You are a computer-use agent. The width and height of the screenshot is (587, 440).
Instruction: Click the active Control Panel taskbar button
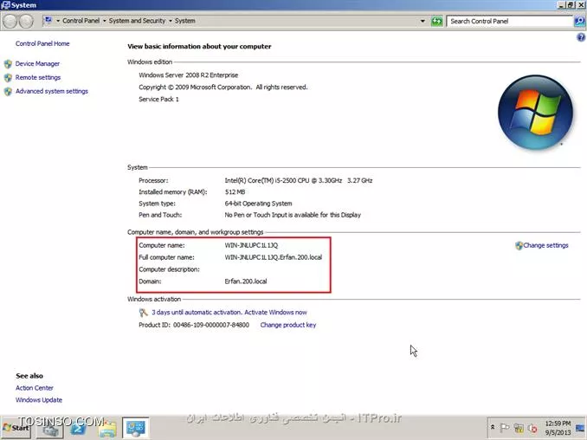[136, 428]
